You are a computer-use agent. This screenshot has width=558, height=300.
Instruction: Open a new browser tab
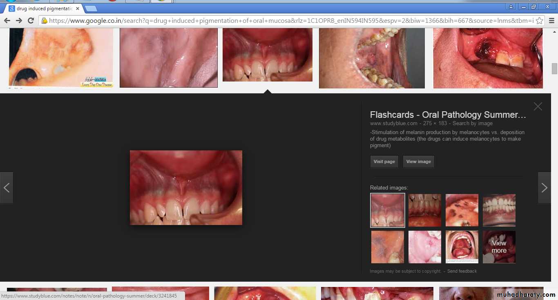click(91, 8)
